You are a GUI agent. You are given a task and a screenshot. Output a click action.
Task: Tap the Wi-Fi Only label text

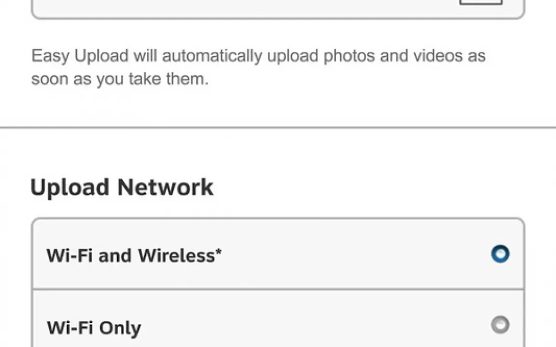point(94,328)
